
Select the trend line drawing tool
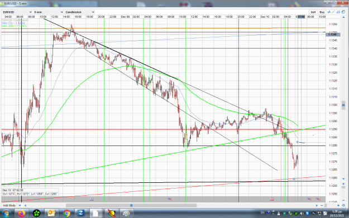(333, 12)
